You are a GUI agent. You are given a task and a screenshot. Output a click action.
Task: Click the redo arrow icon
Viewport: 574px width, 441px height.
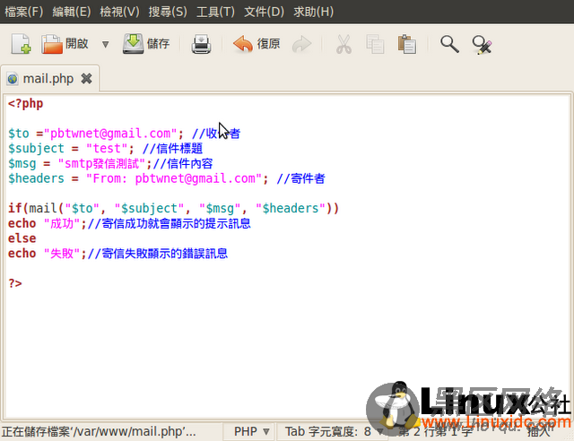pos(301,44)
